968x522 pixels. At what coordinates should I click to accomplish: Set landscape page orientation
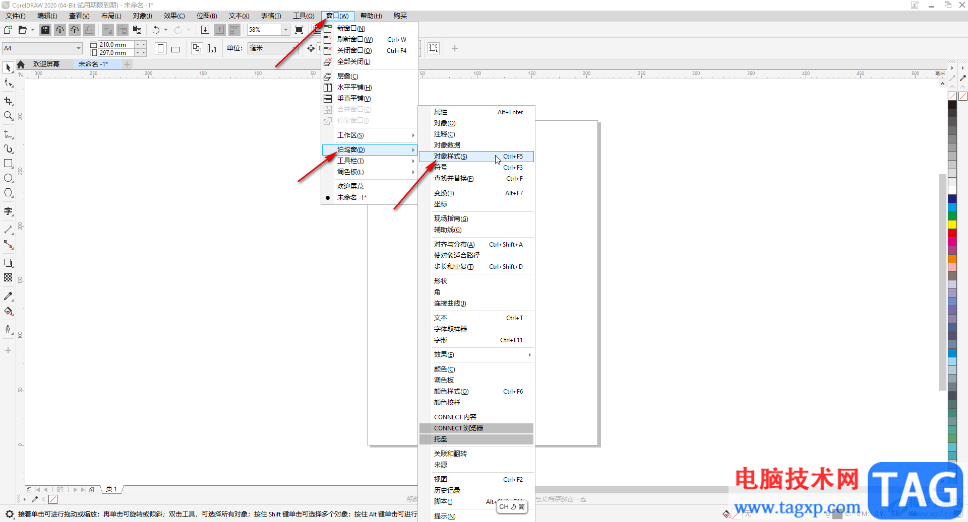click(175, 48)
